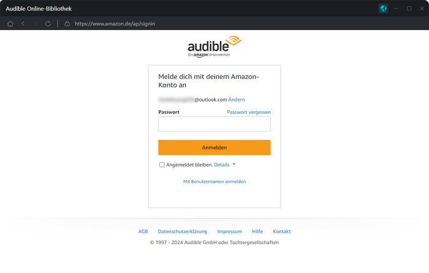The image size is (429, 273).
Task: Minimize the Audible Online-Bibliothek window
Action: click(x=396, y=9)
